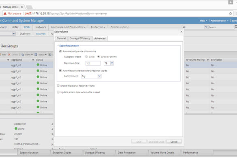Image resolution: width=237 pixels, height=158 pixels.
Task: Click toolbar icon right of Status dropdown
Action: coord(50,55)
